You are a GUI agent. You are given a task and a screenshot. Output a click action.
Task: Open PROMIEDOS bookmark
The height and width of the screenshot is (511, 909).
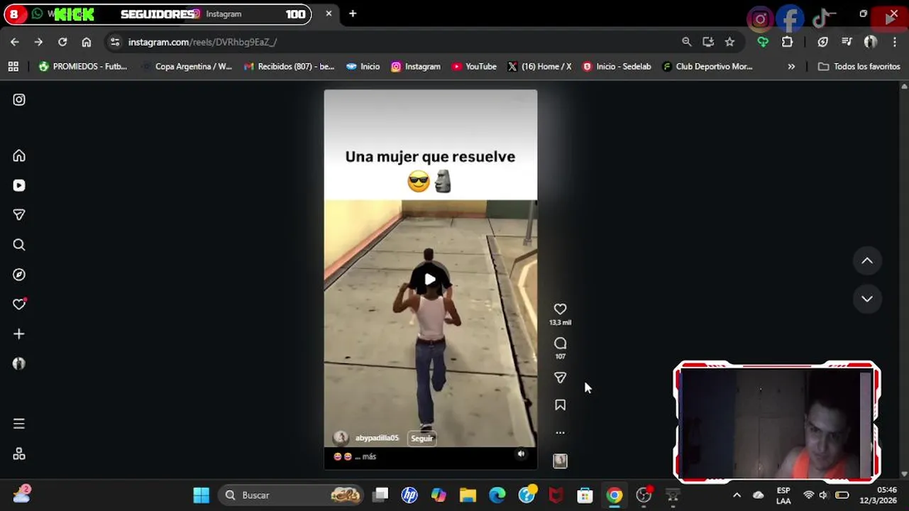click(x=83, y=66)
